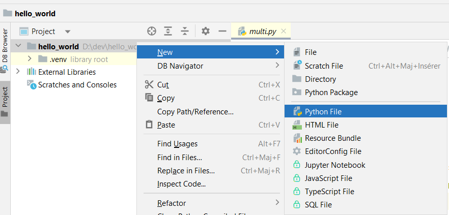Viewport: 449px width, 215px height.
Task: Collapse the hello_world root folder
Action: click(x=18, y=46)
